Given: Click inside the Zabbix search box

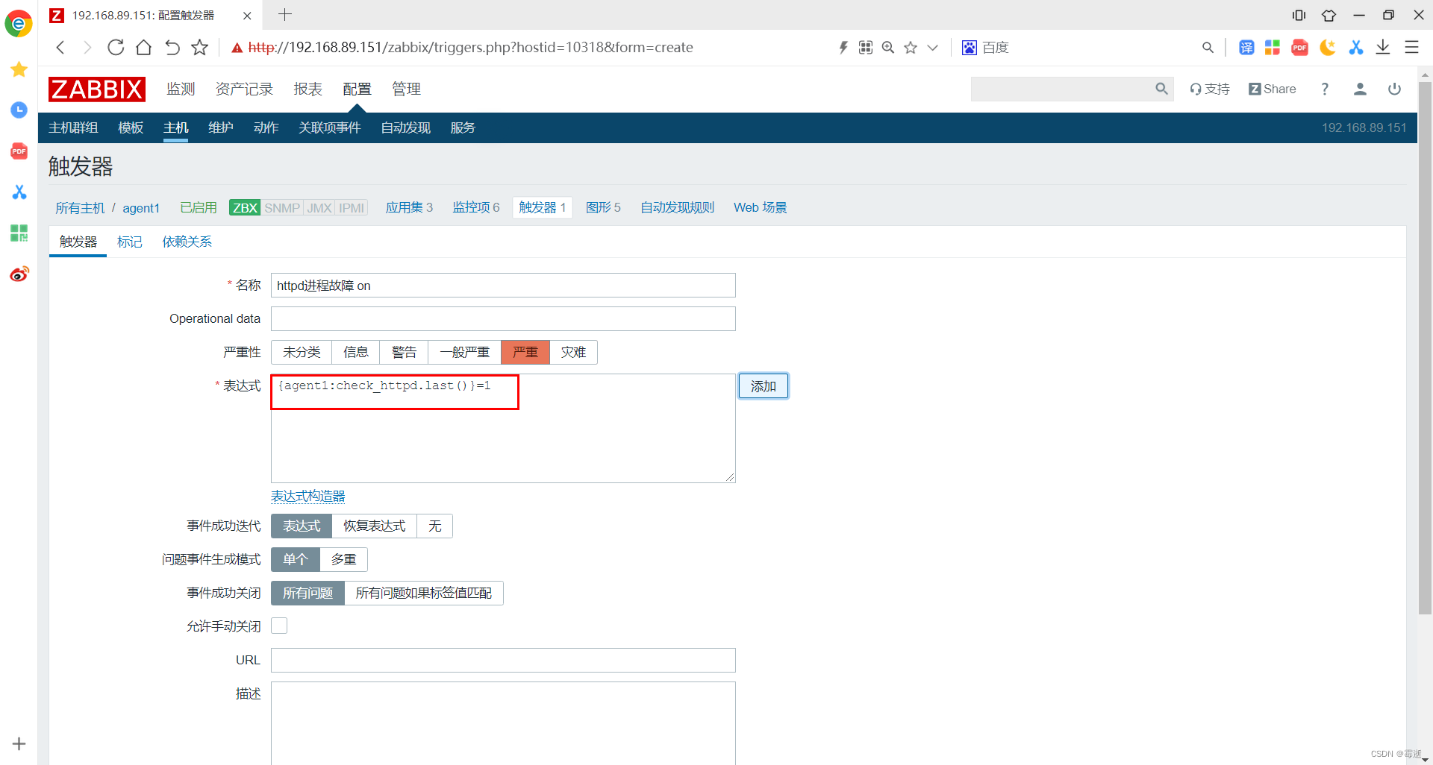Looking at the screenshot, I should coord(1062,89).
